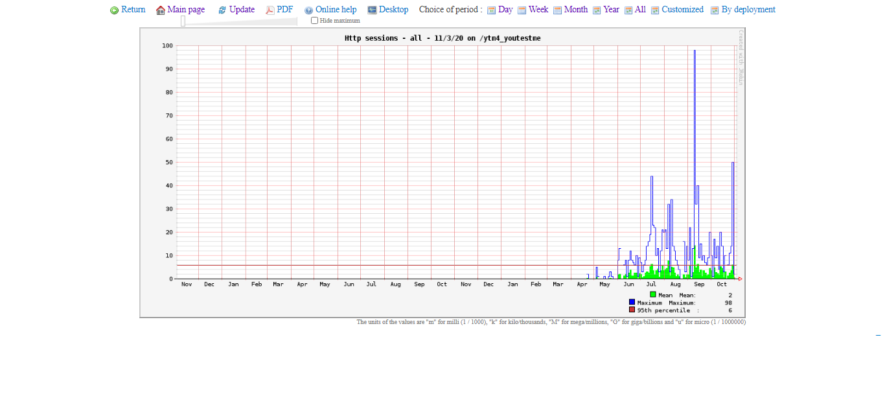Click the blue Maximum legend swatch

point(632,303)
